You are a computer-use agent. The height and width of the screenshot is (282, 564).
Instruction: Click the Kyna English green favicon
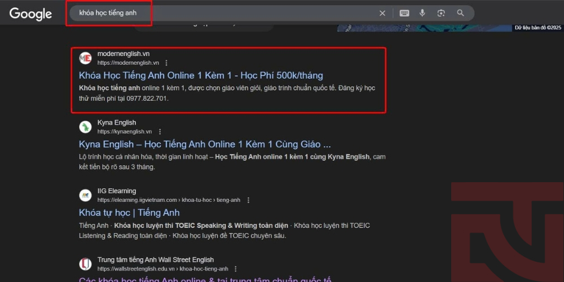pyautogui.click(x=86, y=126)
